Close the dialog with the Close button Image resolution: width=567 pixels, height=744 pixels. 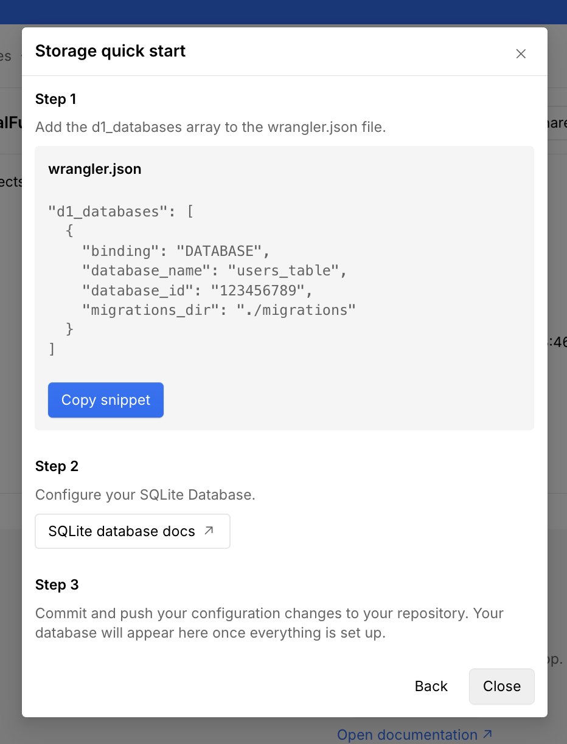point(501,686)
